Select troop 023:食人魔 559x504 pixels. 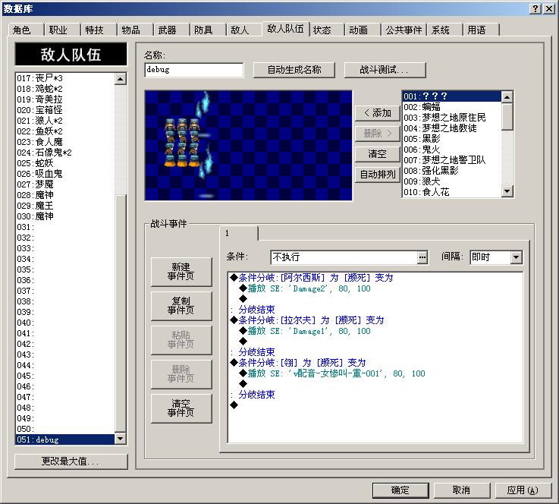(65, 142)
